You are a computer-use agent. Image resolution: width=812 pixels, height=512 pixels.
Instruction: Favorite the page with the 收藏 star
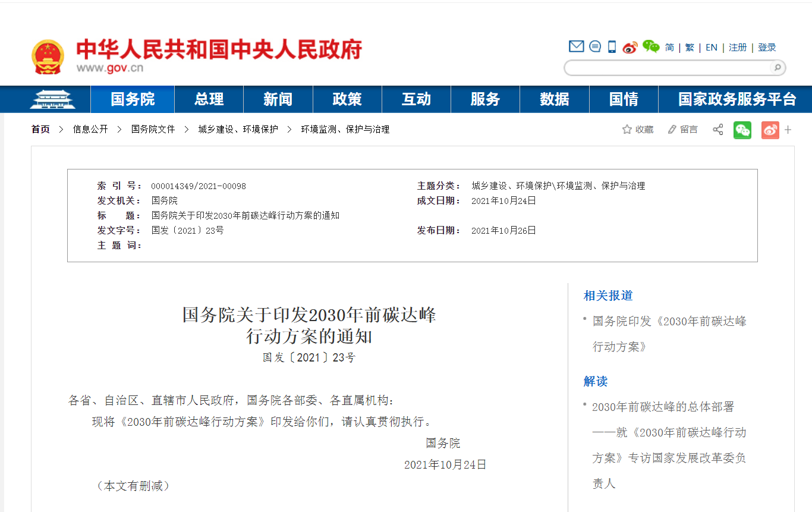pos(637,130)
